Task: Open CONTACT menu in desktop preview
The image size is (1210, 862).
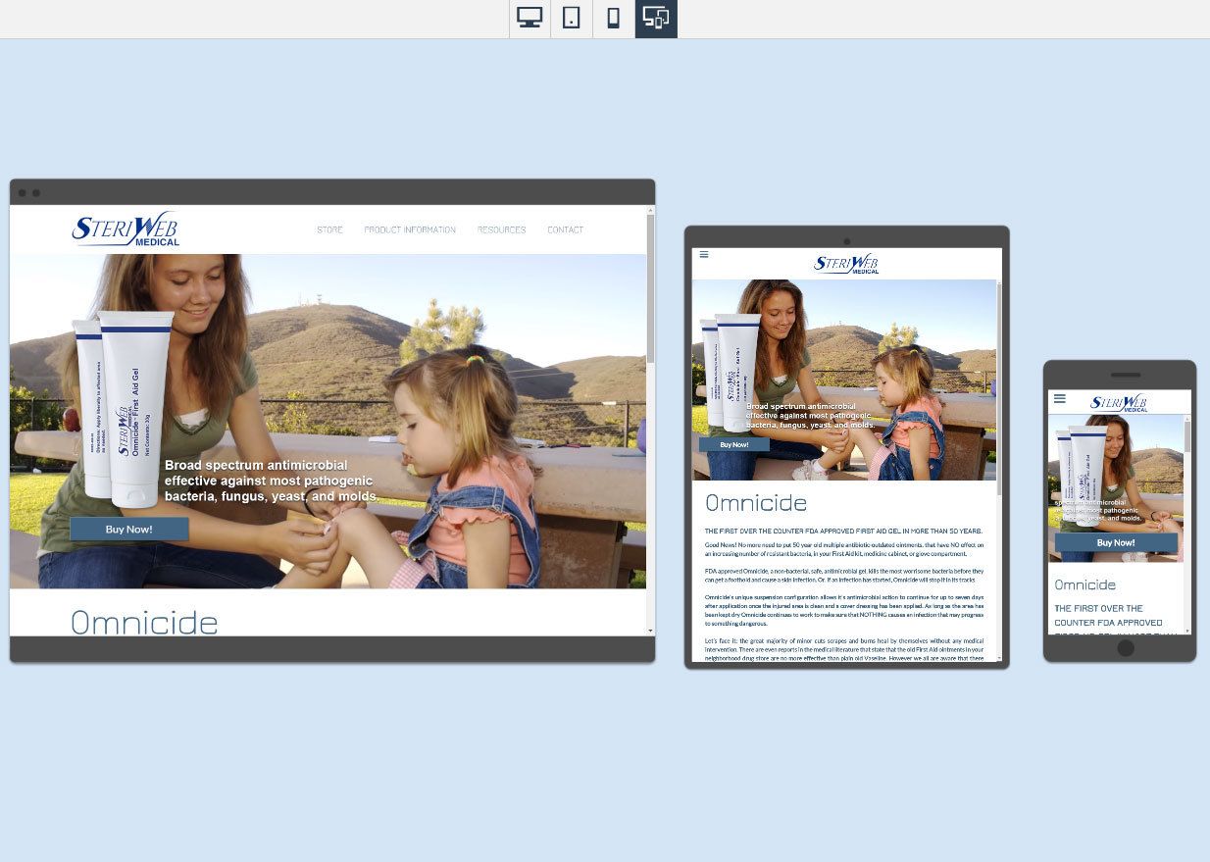Action: (x=565, y=229)
